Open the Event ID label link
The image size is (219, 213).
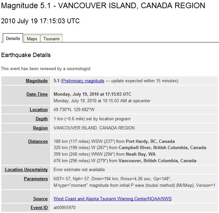coord(39,207)
